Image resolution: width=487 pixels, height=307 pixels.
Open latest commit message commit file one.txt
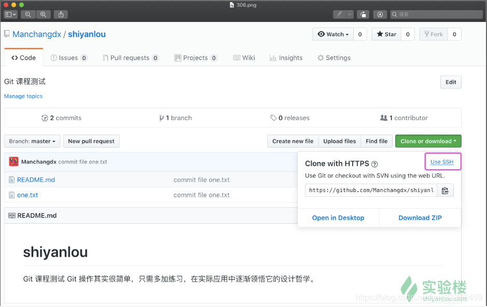click(x=82, y=162)
